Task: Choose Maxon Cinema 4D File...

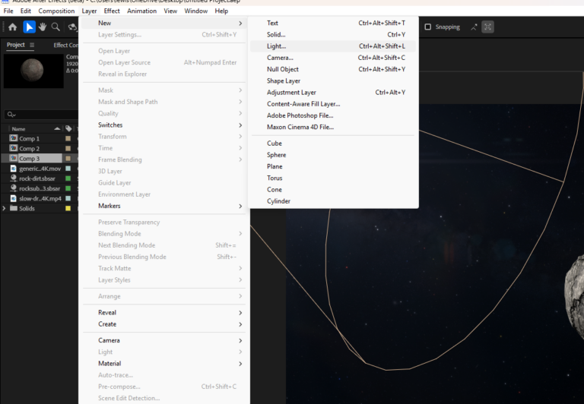Action: pos(333,127)
